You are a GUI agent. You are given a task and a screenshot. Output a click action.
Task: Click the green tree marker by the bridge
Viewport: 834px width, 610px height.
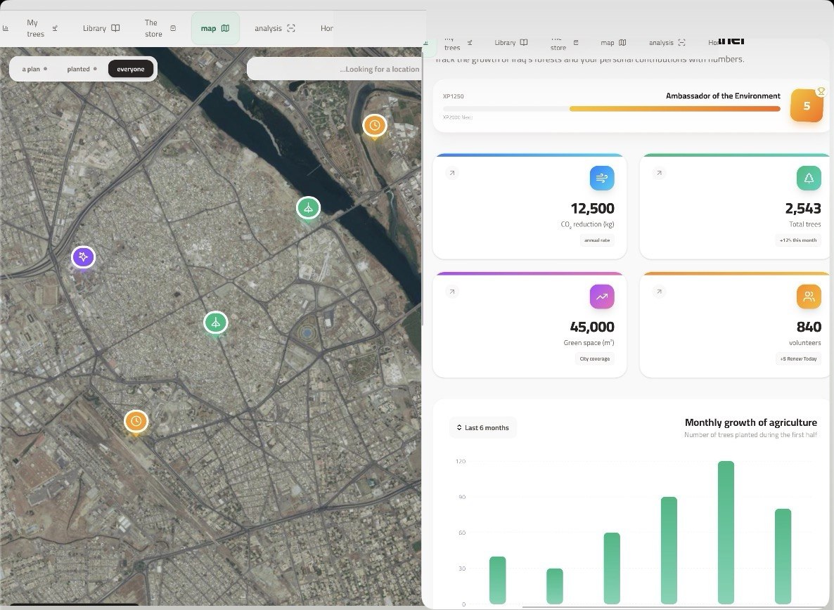tap(308, 208)
